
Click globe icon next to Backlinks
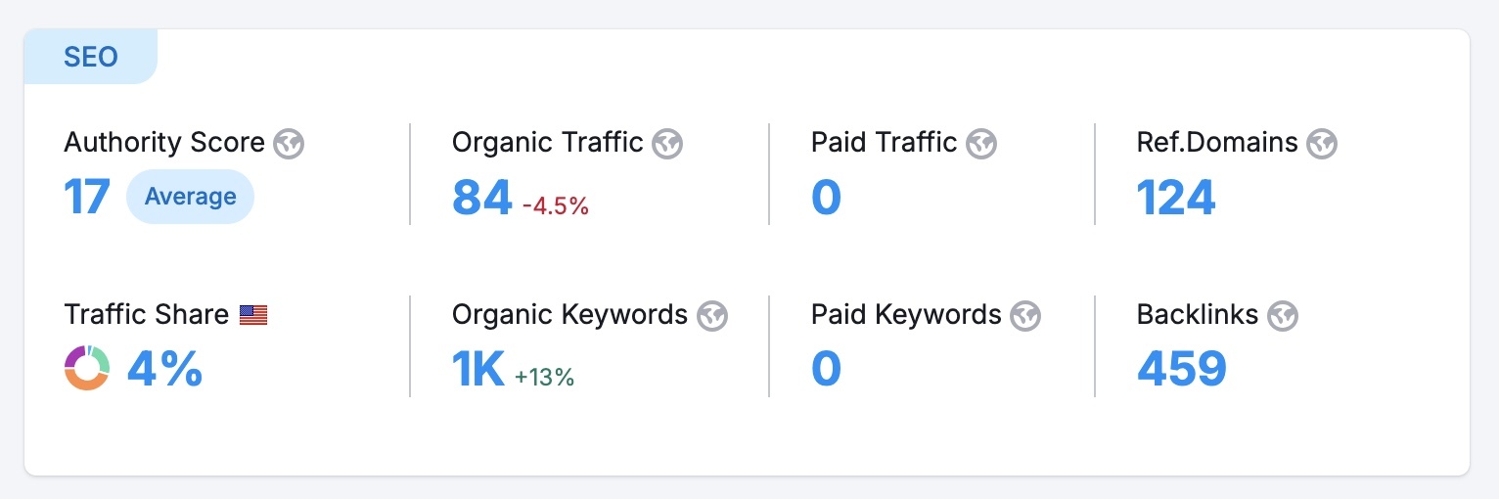(x=1282, y=315)
